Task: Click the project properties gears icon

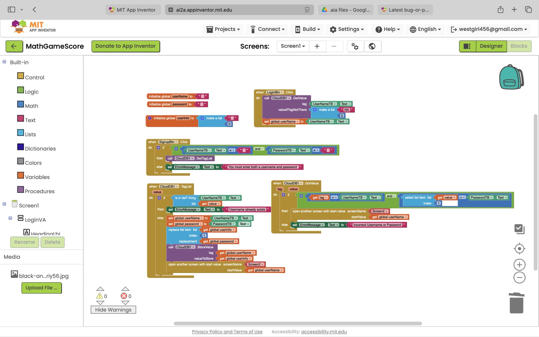Action: [355, 46]
